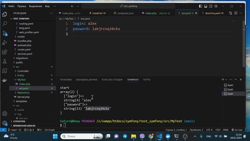The image size is (250, 141).
Task: Switch to the КОНСОЛЬ ОТЛАДКИ panel tab
Action: click(x=112, y=80)
